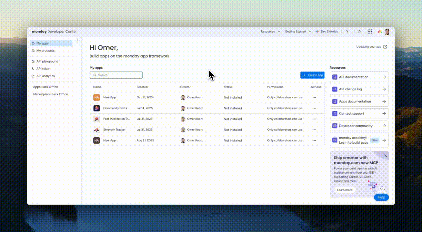Click the external link icon beside Updating your app

pyautogui.click(x=385, y=47)
